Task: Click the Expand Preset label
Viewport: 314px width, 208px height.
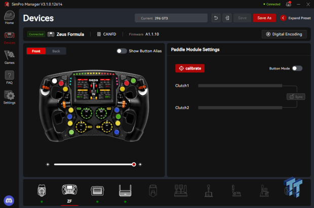Action: click(299, 18)
